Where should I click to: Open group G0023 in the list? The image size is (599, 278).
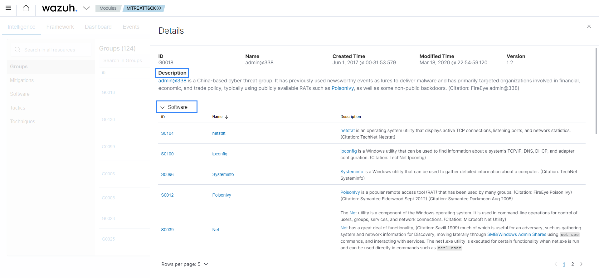[x=108, y=218]
